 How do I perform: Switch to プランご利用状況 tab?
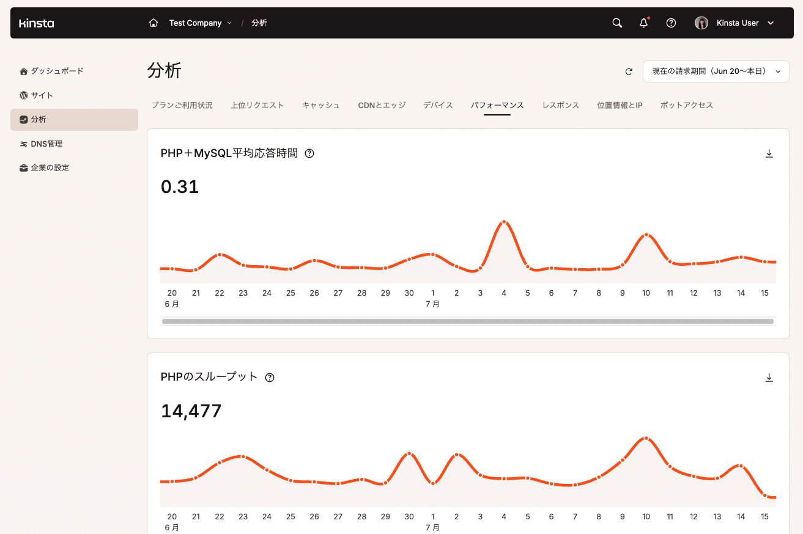pos(182,105)
